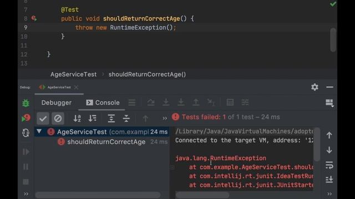
Task: Click Step Out in debug toolbar
Action: pos(196,102)
